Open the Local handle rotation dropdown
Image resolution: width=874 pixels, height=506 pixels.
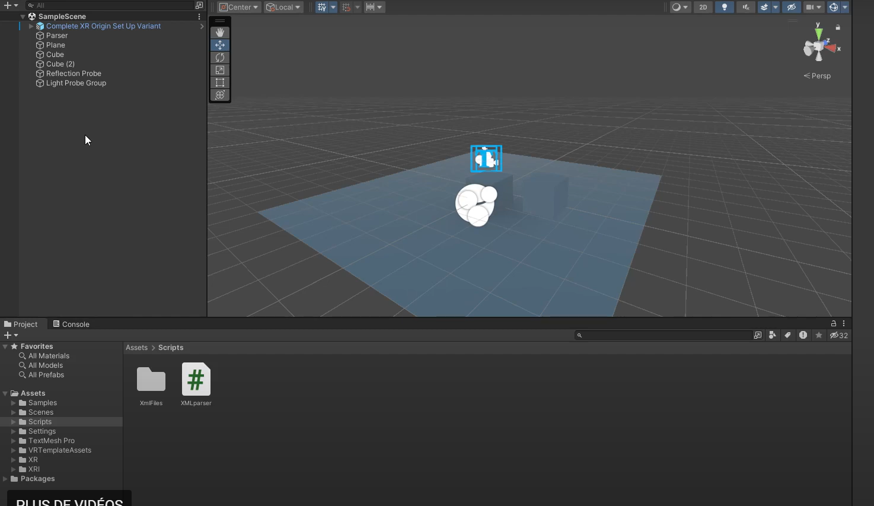click(x=283, y=7)
